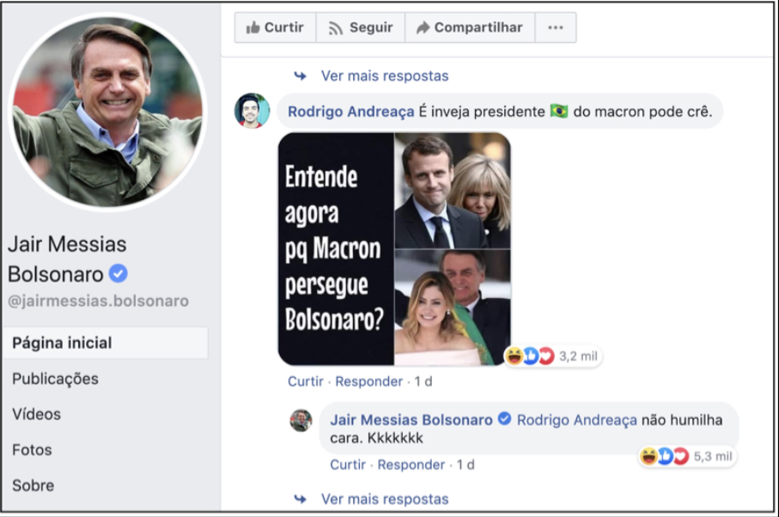
Task: Like Rodrigo Andreaça's comment with Curtir
Action: (x=305, y=381)
